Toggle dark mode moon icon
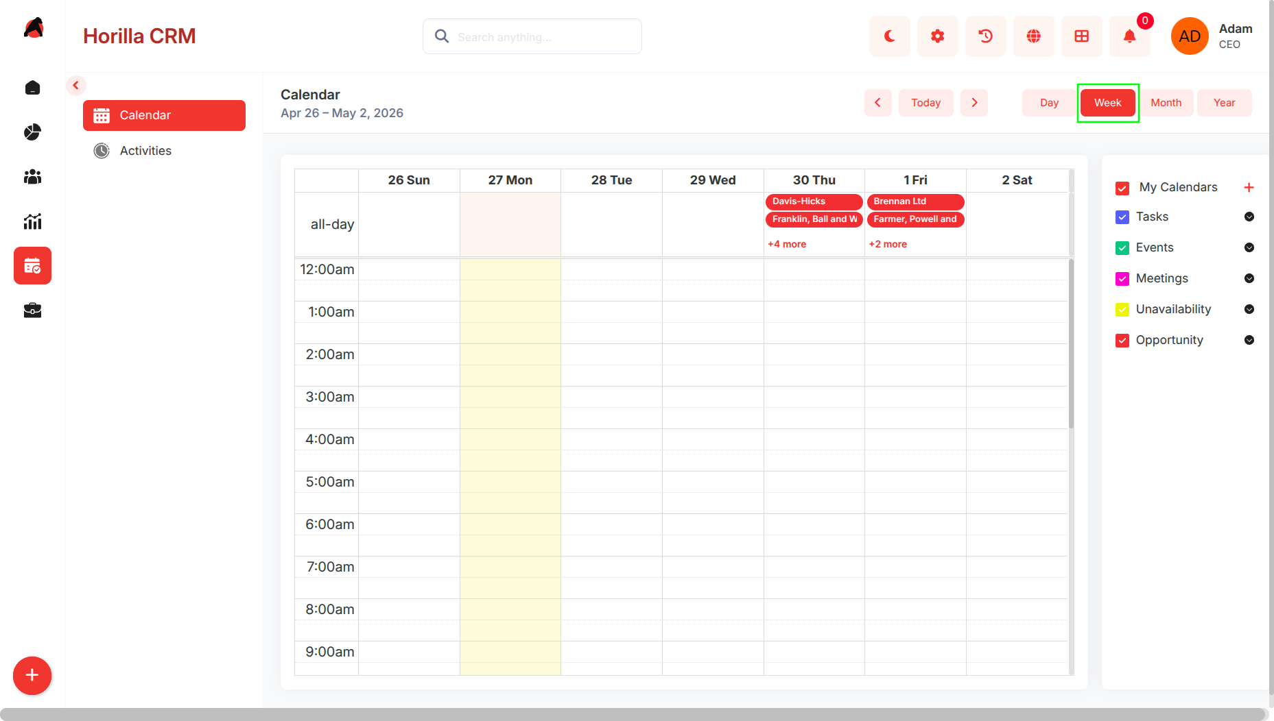1274x721 pixels. 889,36
